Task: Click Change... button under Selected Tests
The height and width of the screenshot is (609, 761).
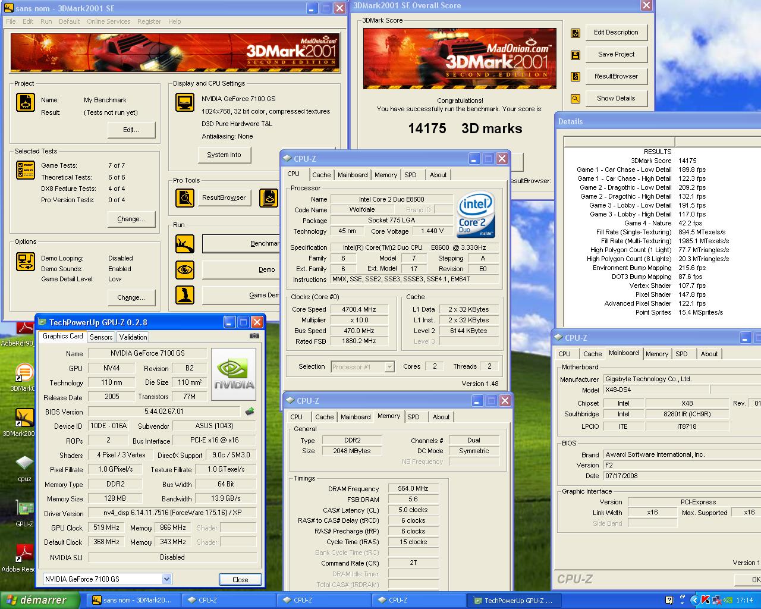Action: tap(131, 219)
